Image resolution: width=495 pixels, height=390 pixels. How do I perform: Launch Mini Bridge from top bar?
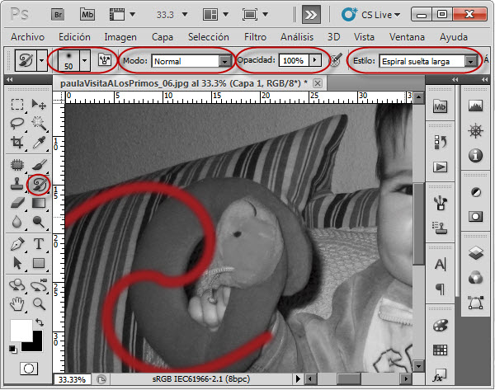87,15
